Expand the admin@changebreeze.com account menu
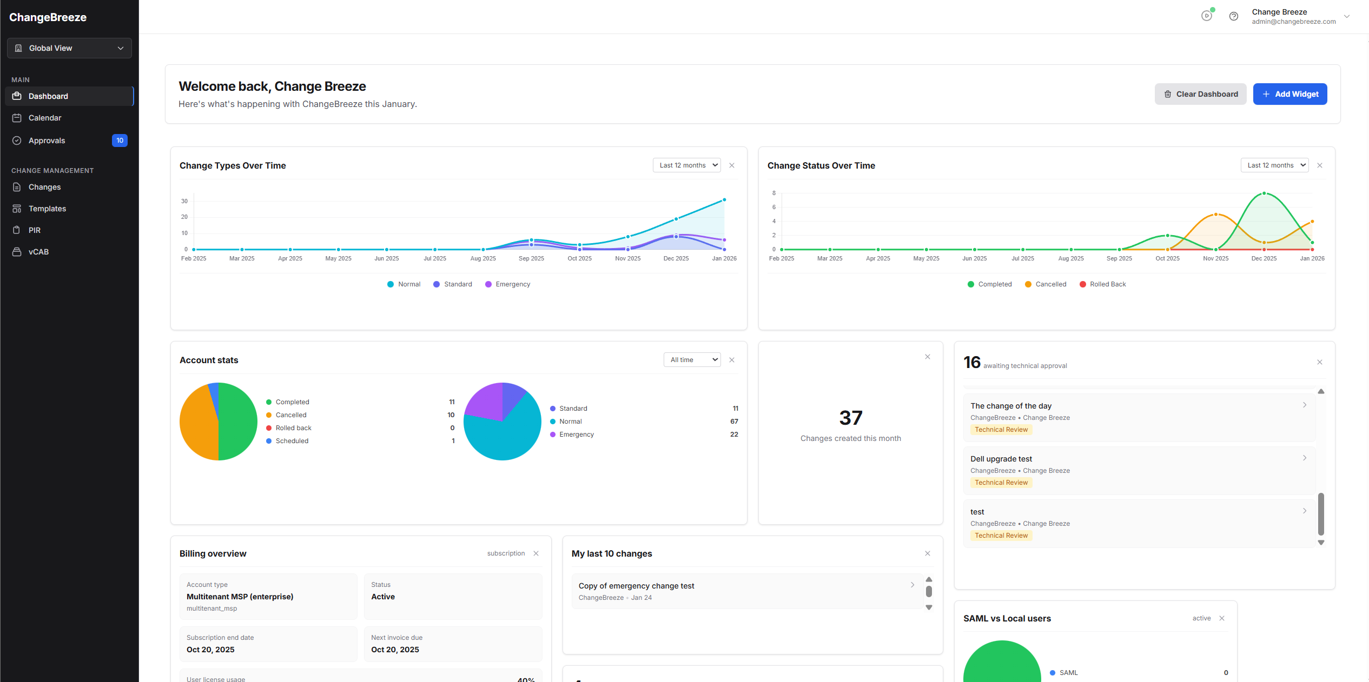The height and width of the screenshot is (682, 1369). [1346, 16]
